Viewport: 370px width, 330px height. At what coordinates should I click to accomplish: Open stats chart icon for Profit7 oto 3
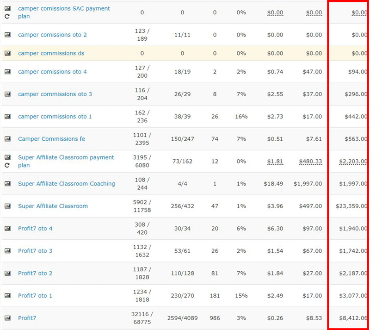coord(7,251)
